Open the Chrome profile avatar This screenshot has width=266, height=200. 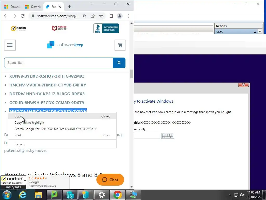pyautogui.click(x=119, y=16)
